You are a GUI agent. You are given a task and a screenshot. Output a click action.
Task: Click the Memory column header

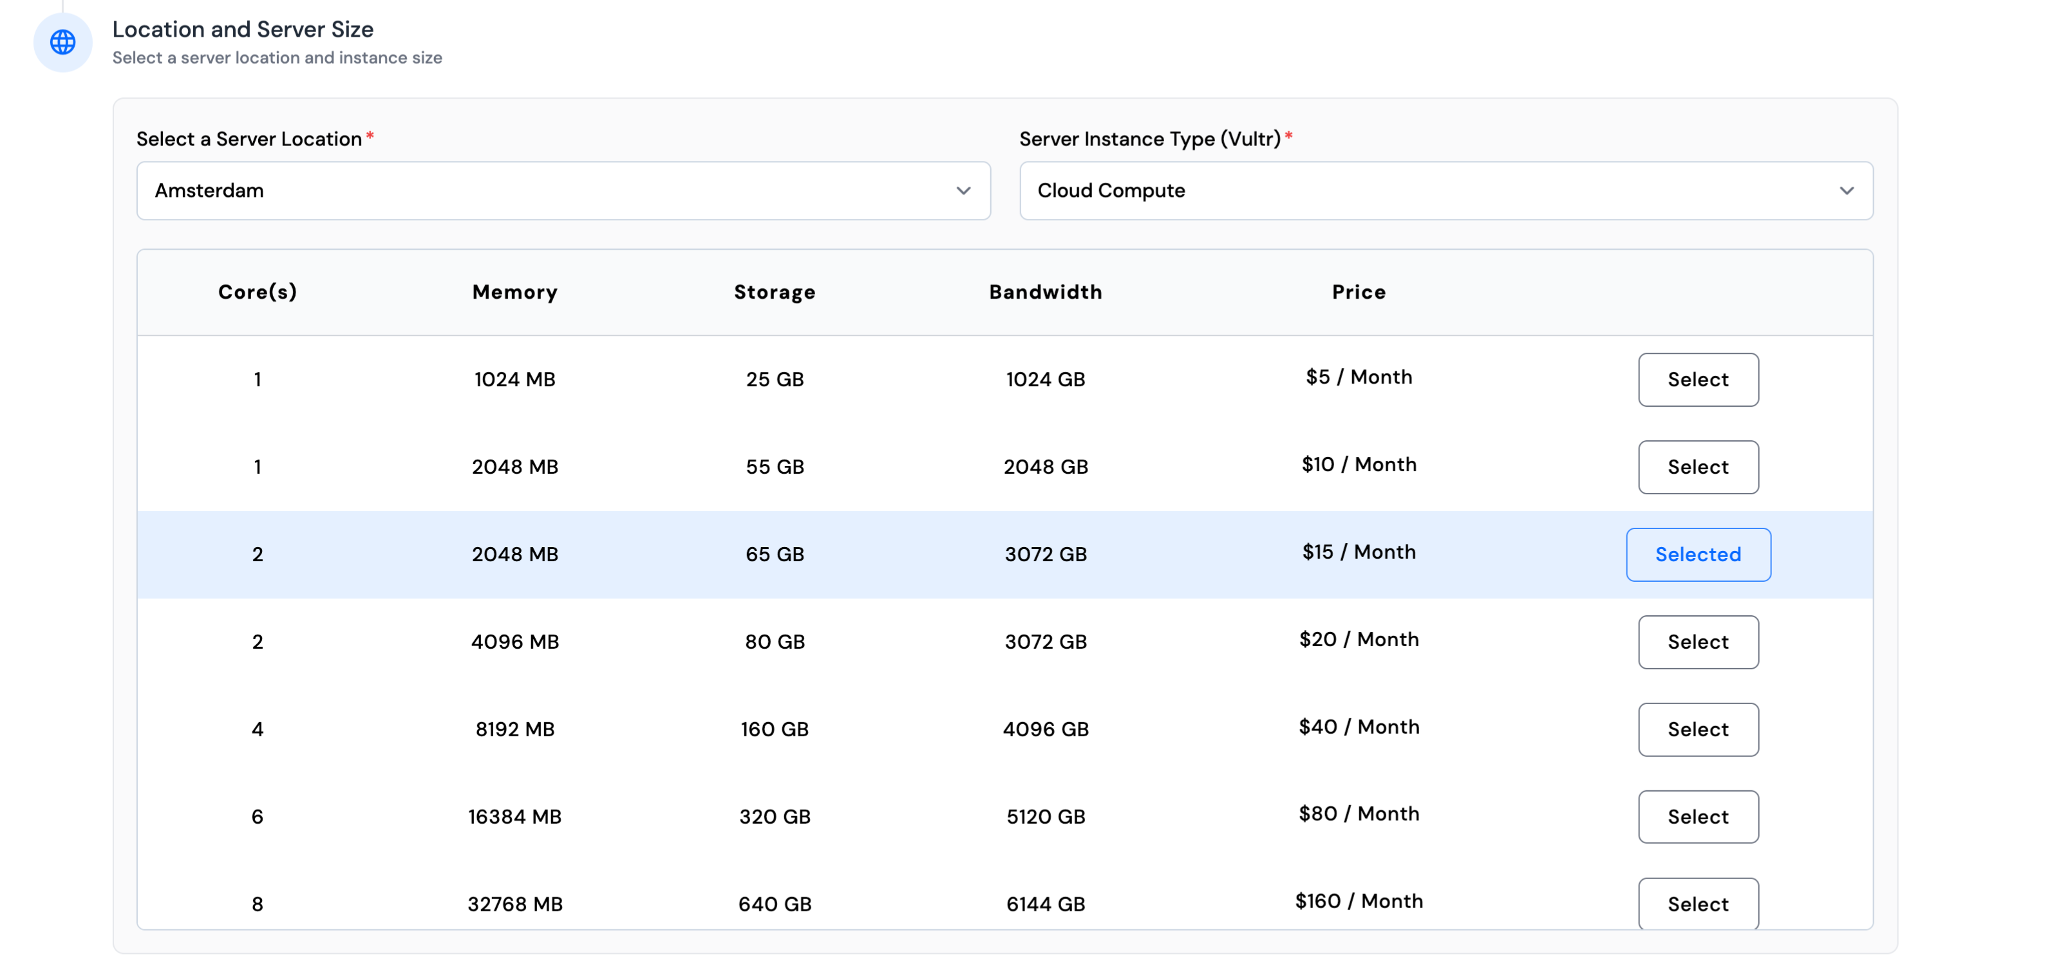pos(514,292)
